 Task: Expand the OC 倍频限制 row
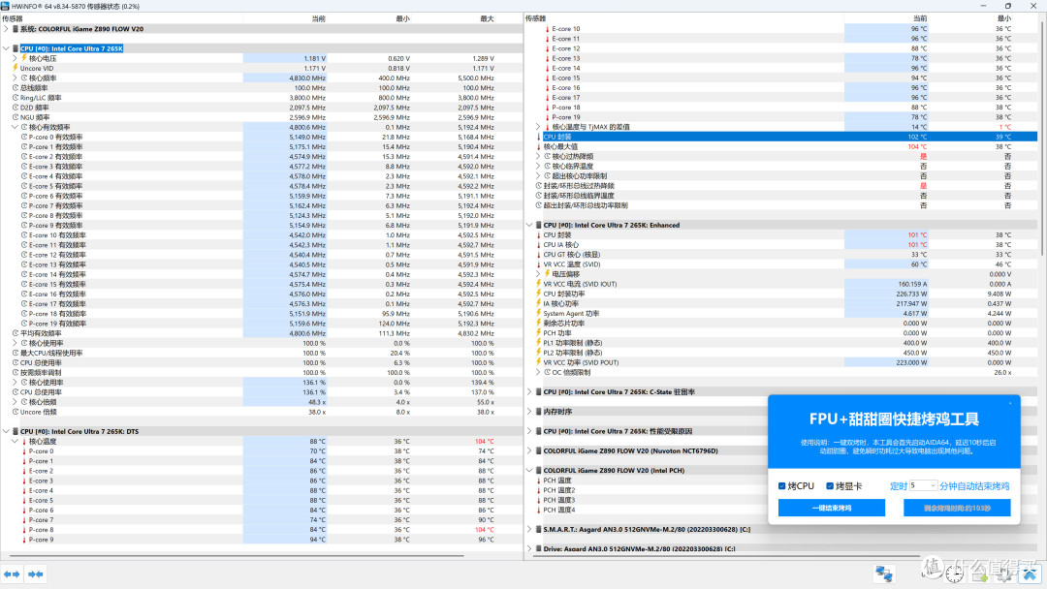(x=538, y=372)
